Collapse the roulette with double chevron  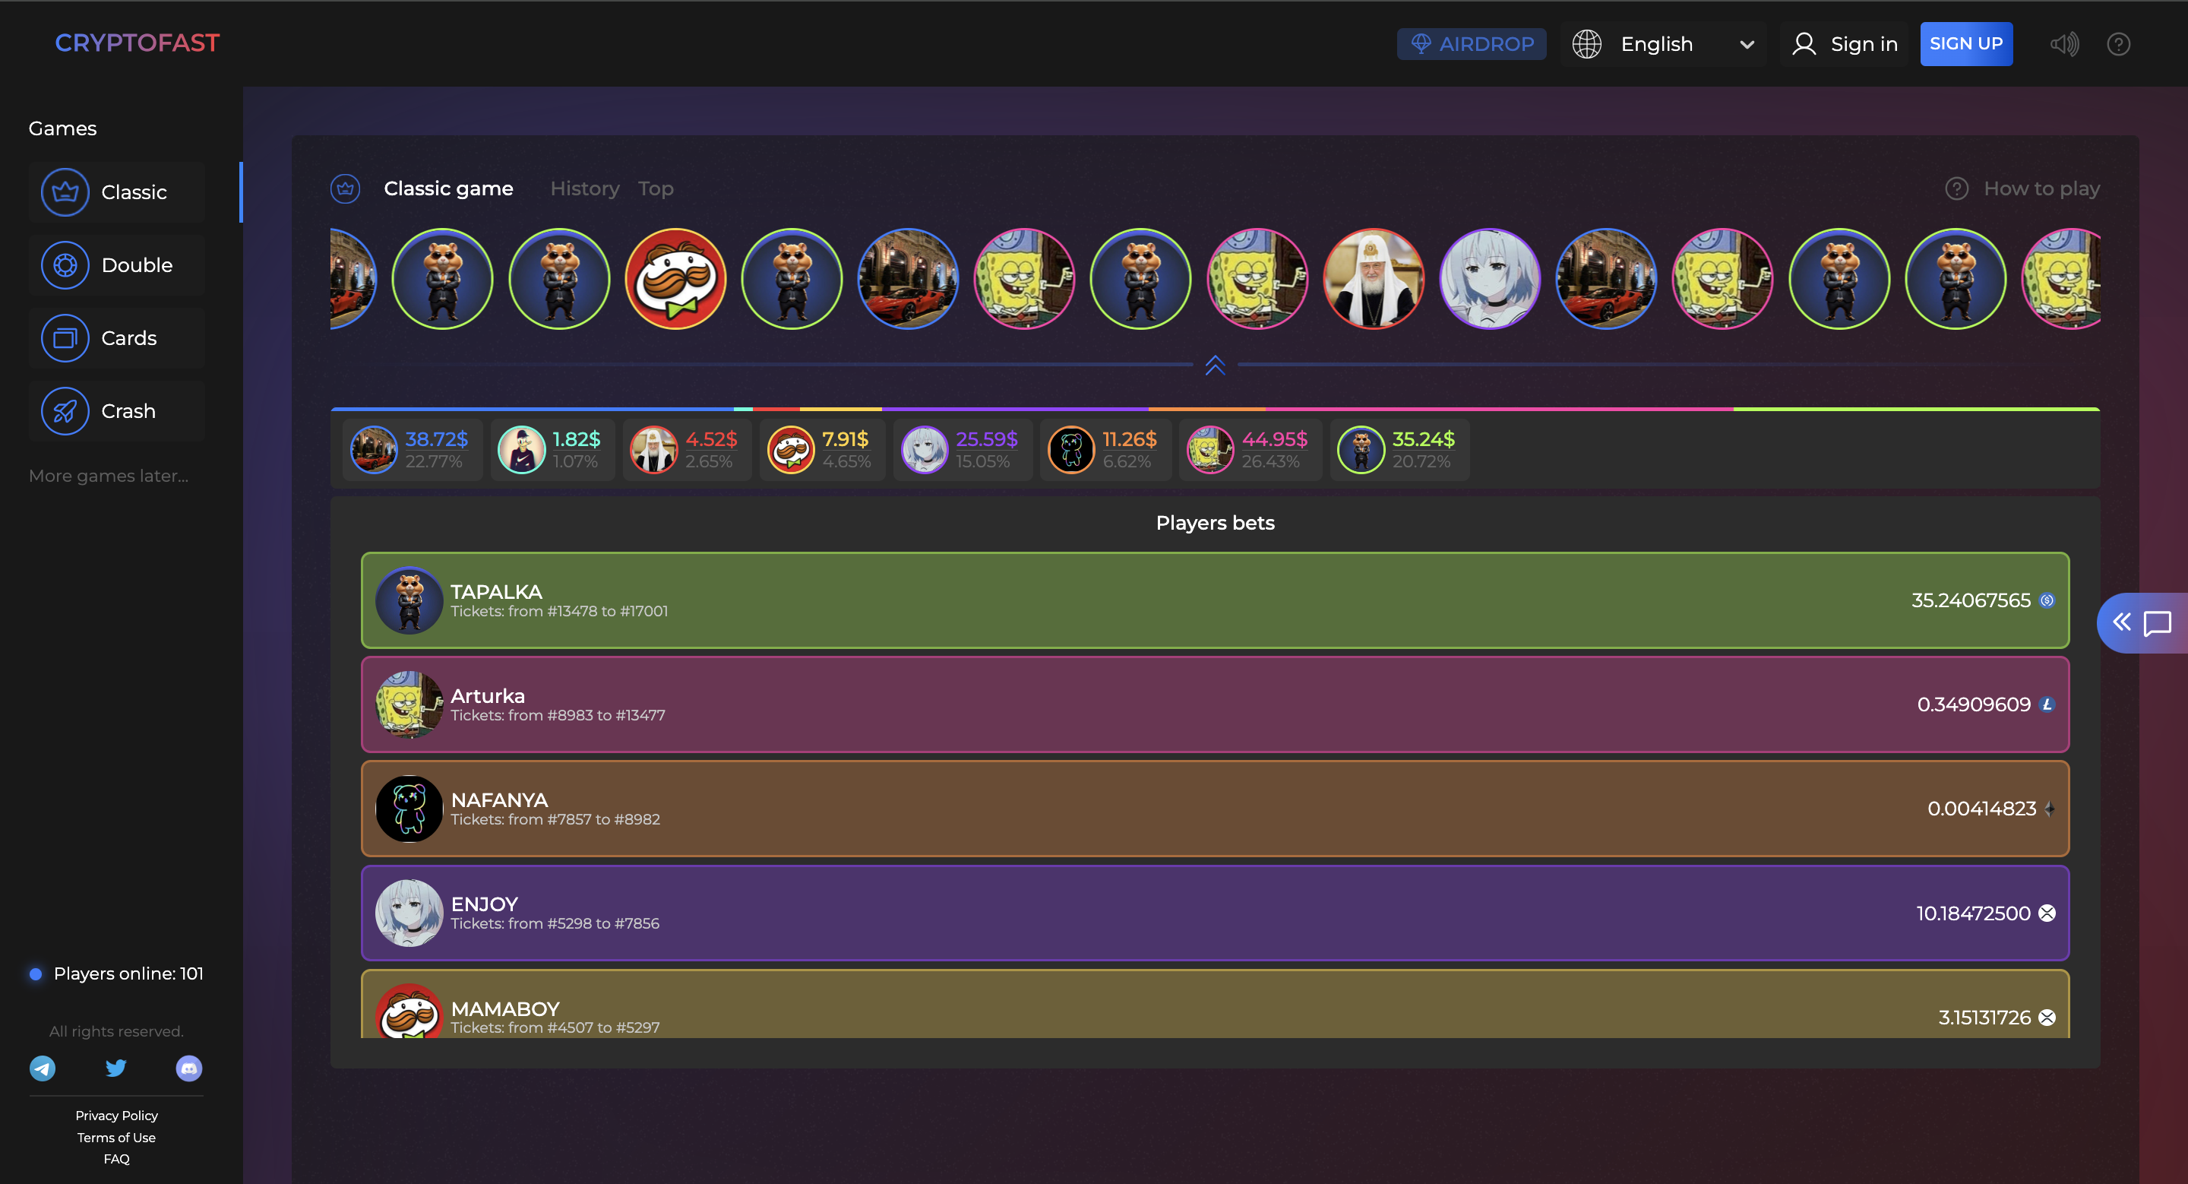[1215, 366]
